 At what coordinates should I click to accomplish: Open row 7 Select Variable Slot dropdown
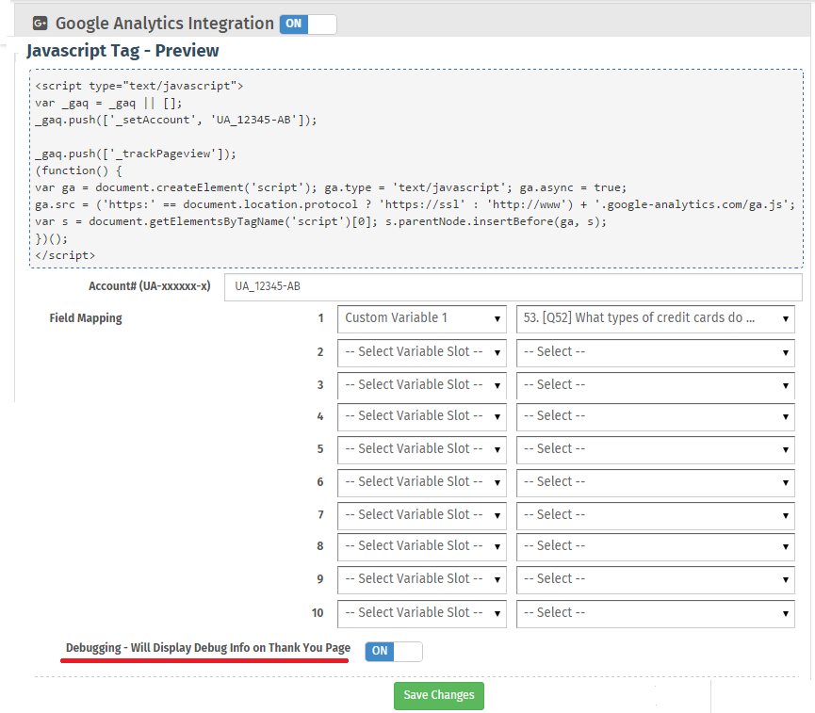421,515
